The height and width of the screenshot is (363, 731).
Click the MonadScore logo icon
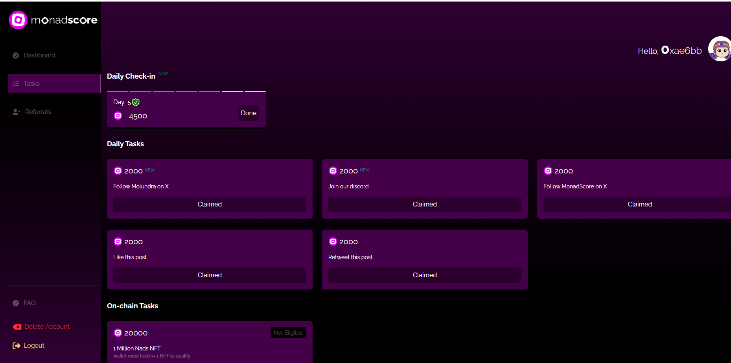[x=18, y=20]
